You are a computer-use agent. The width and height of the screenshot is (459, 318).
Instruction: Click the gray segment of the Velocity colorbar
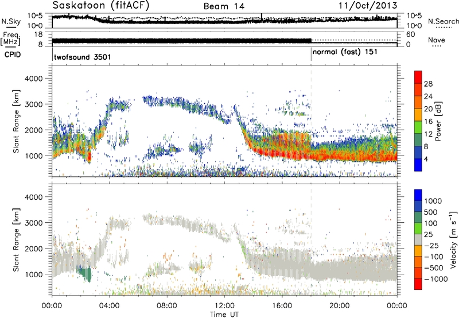tap(418, 240)
